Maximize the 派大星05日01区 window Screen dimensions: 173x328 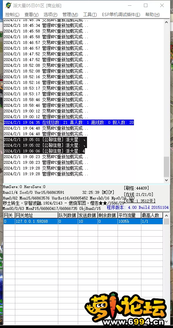(146, 5)
